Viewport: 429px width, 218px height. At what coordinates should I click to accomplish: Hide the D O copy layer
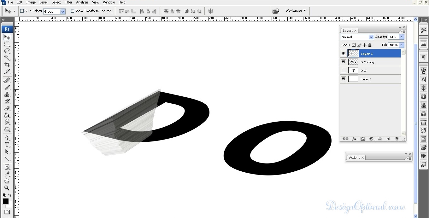click(343, 62)
